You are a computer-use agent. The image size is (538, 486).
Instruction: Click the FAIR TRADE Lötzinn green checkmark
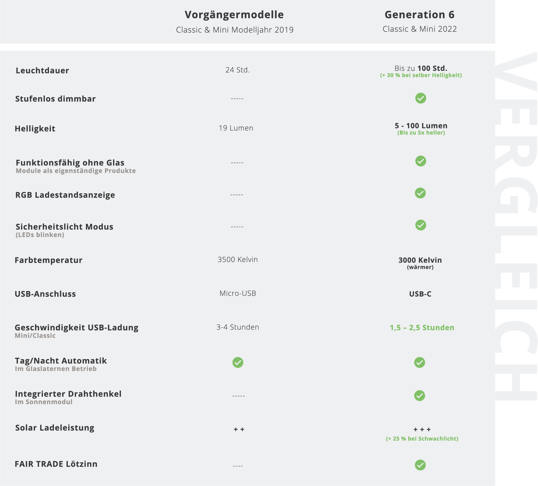[420, 465]
